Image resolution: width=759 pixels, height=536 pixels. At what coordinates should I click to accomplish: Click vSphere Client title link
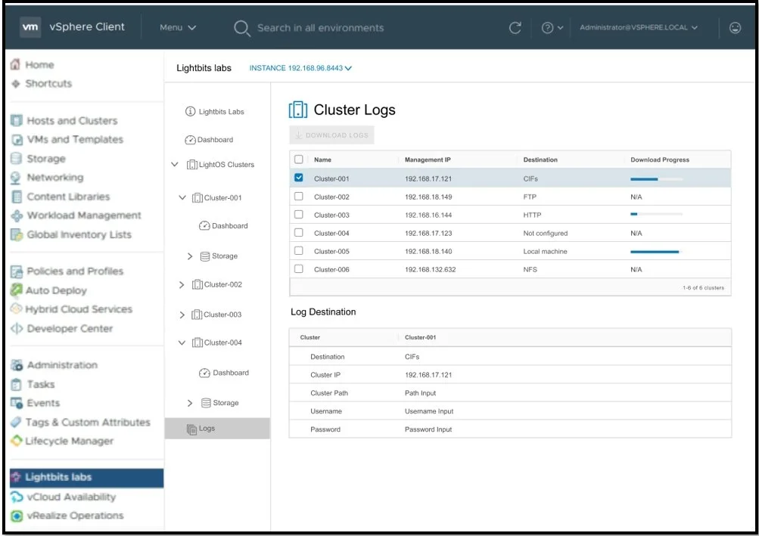(x=87, y=27)
